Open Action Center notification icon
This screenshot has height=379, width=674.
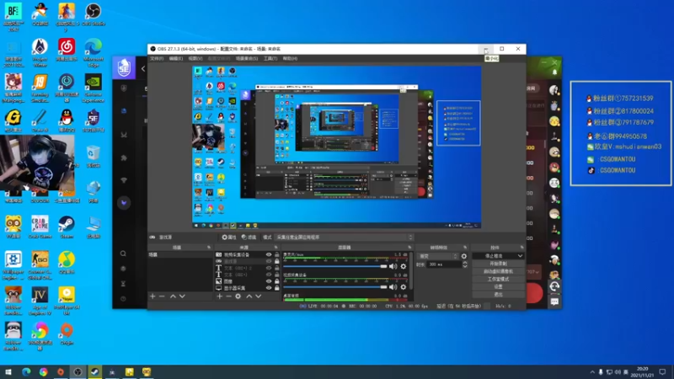662,372
